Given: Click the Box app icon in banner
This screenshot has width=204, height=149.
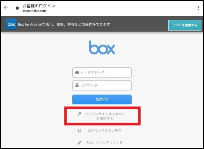Looking at the screenshot, I should (11, 24).
